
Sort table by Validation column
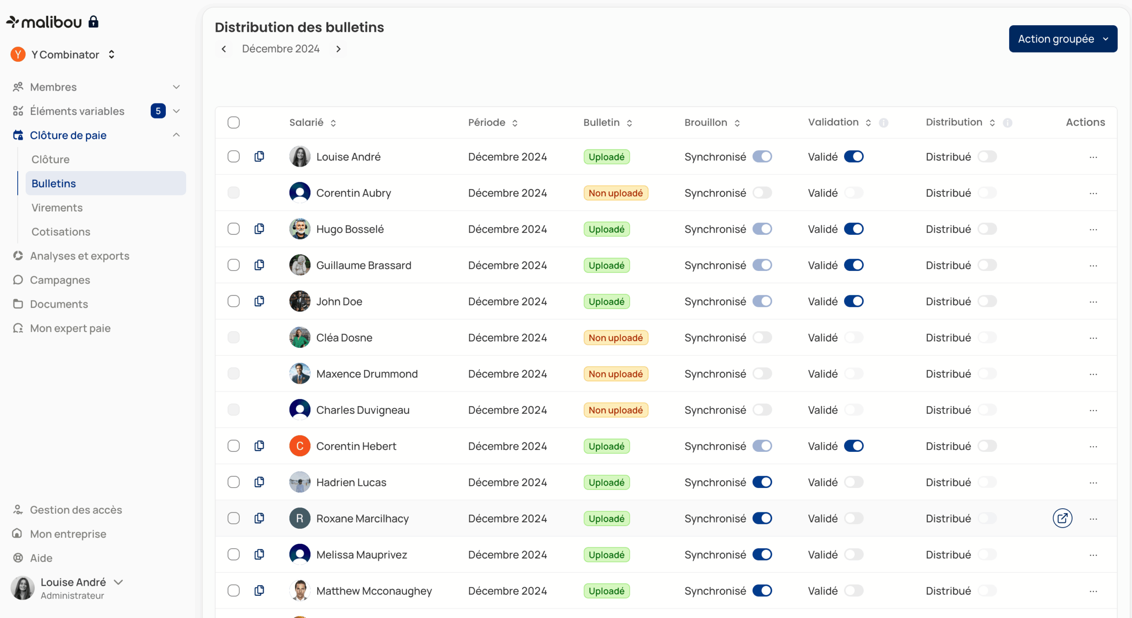(x=868, y=123)
